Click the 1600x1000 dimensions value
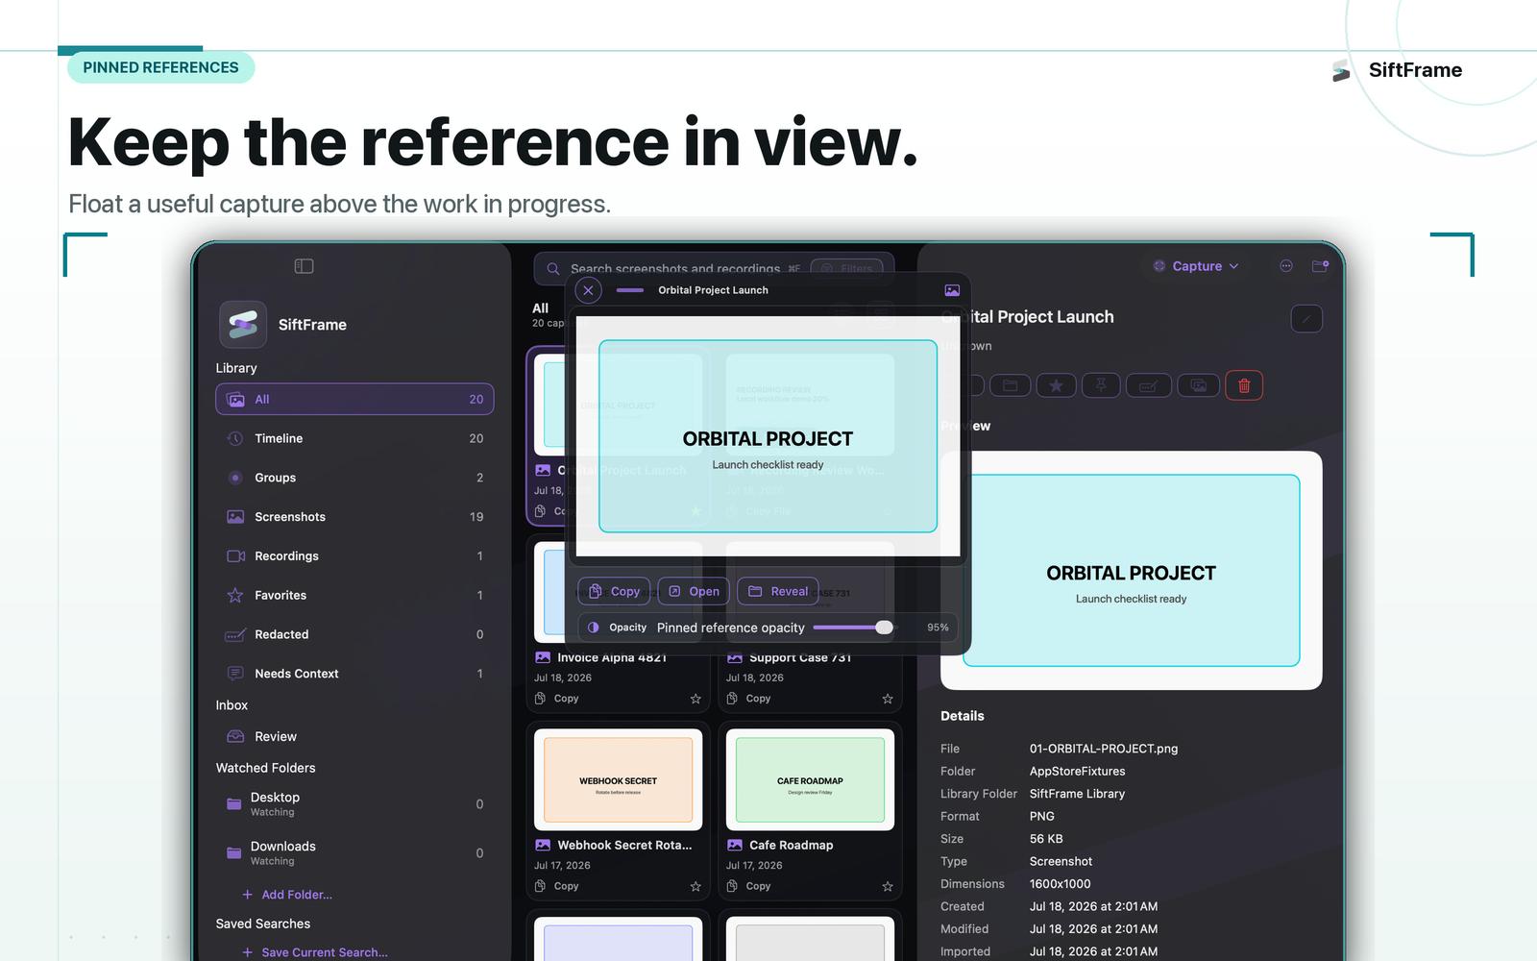 pos(1061,884)
